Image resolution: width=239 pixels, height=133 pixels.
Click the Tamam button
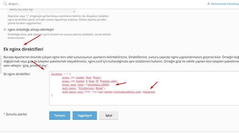(x=60, y=115)
